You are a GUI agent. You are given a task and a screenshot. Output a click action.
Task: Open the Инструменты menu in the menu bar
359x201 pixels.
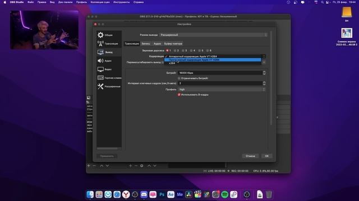tap(121, 2)
